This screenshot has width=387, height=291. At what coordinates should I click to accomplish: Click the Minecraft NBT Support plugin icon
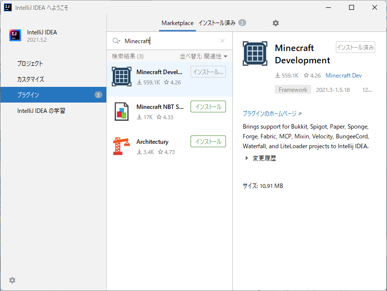tap(122, 111)
